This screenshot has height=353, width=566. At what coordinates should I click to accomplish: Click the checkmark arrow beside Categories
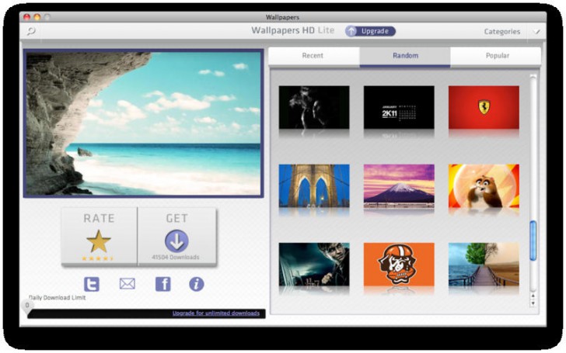537,32
